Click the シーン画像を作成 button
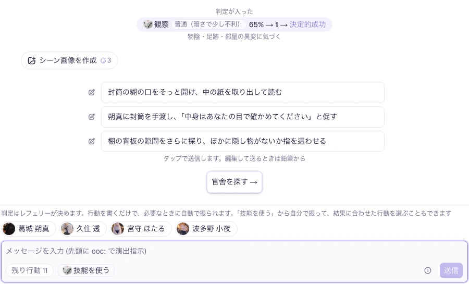469x284 pixels. 69,60
